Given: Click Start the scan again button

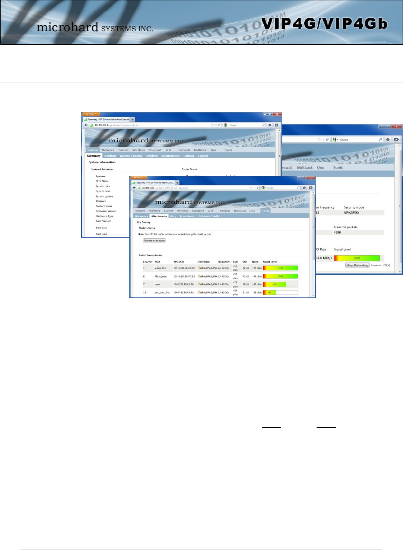Looking at the screenshot, I should pos(154,241).
